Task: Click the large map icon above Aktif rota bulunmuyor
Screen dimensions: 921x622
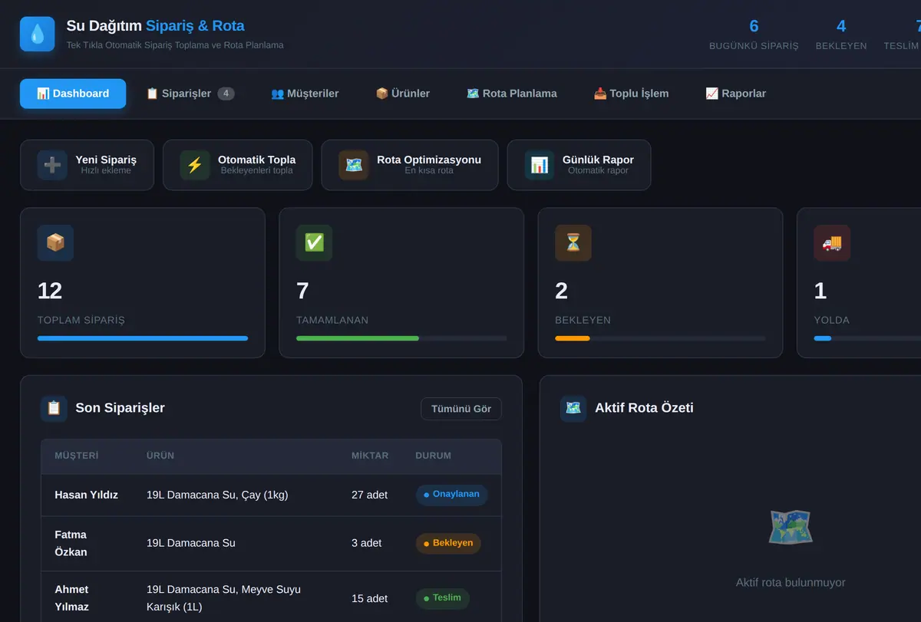Action: pyautogui.click(x=791, y=528)
